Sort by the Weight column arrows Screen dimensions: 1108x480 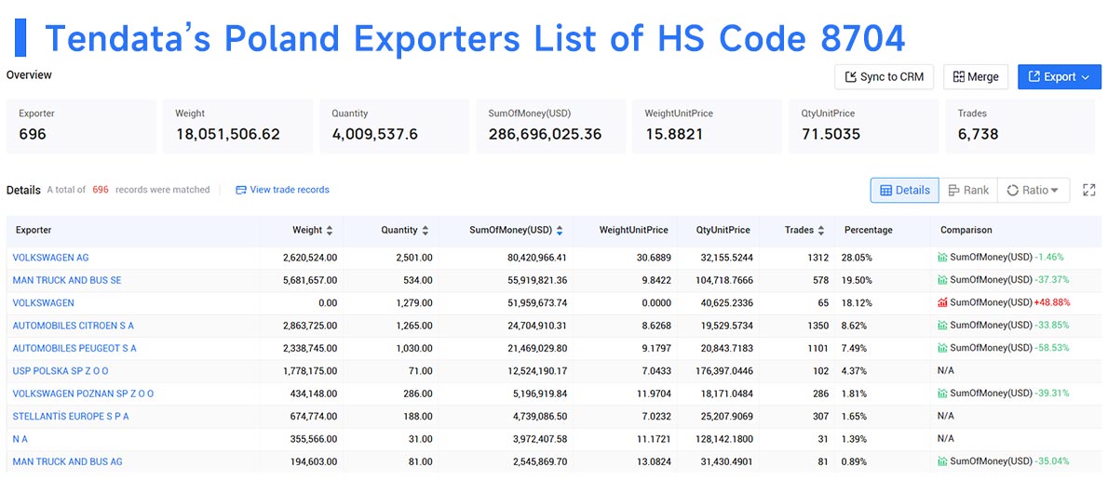[330, 230]
